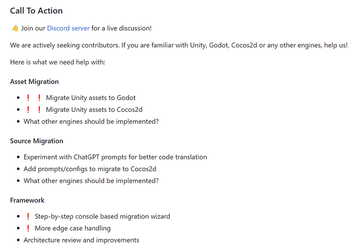Click leftmost exclamation mark on Godot line
Viewport: 356px width, 250px height.
click(x=28, y=97)
